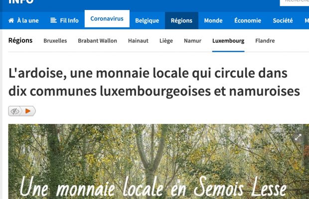Open the Flandre region link
This screenshot has height=199, width=309.
265,41
